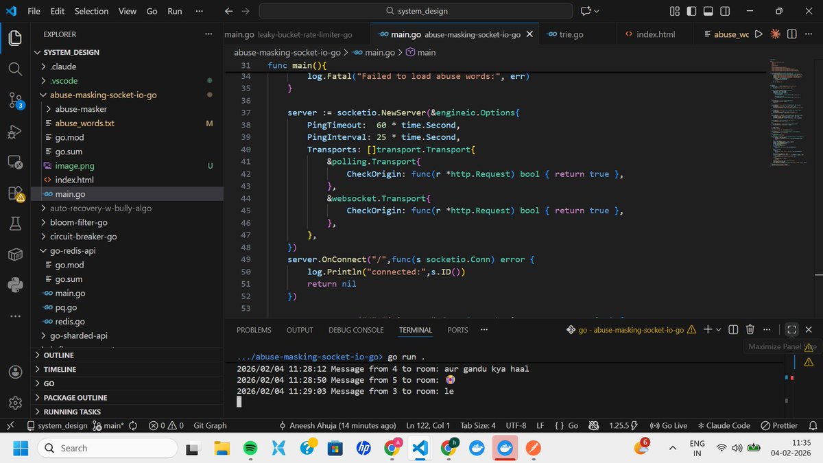
Task: Click the main breadcrumb symbol
Action: pos(420,52)
